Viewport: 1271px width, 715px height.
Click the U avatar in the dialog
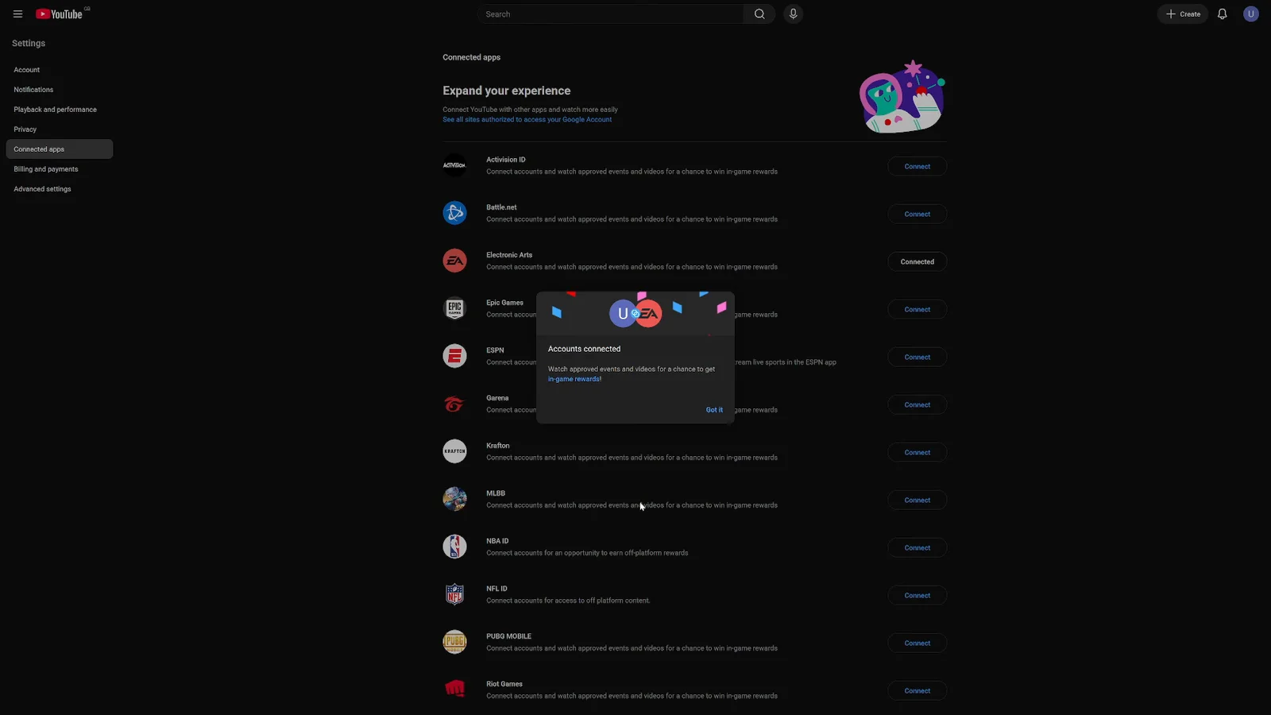coord(622,314)
